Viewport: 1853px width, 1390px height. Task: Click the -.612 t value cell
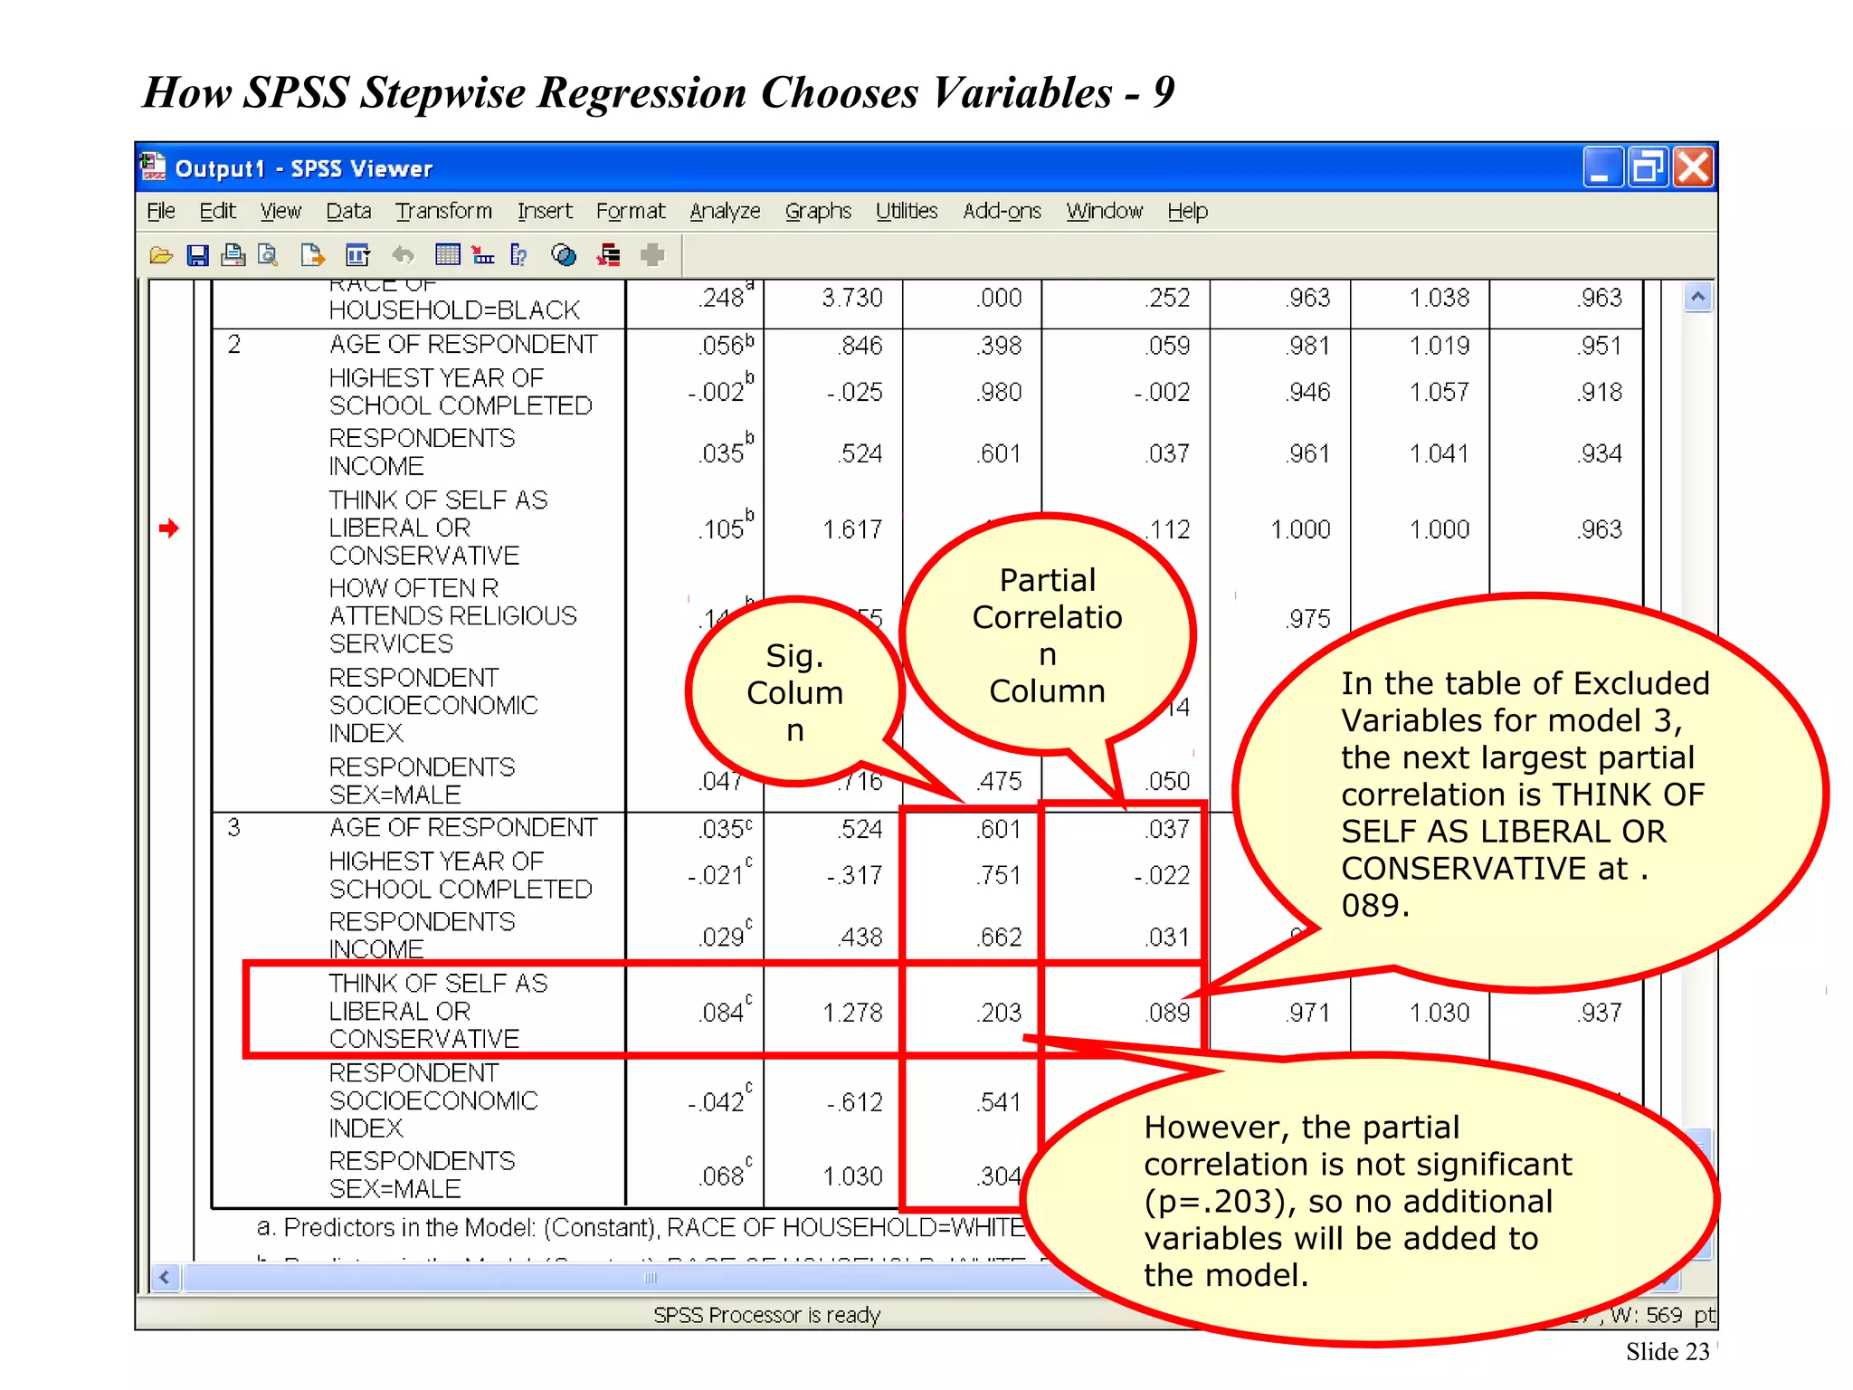(854, 1101)
